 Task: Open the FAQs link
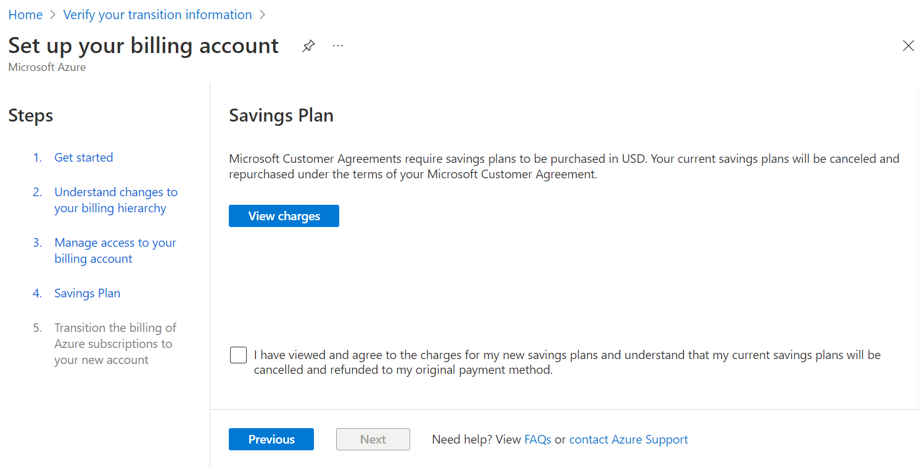coord(537,439)
